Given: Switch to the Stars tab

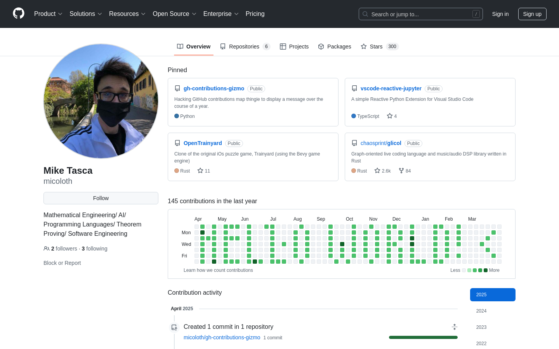Looking at the screenshot, I should [380, 47].
